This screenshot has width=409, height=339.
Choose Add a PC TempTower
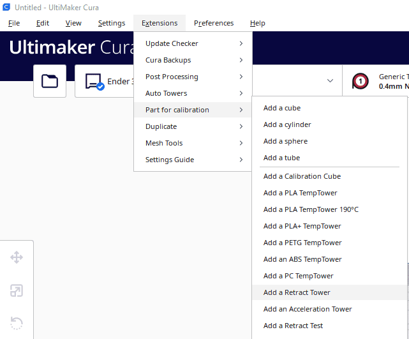[329, 276]
